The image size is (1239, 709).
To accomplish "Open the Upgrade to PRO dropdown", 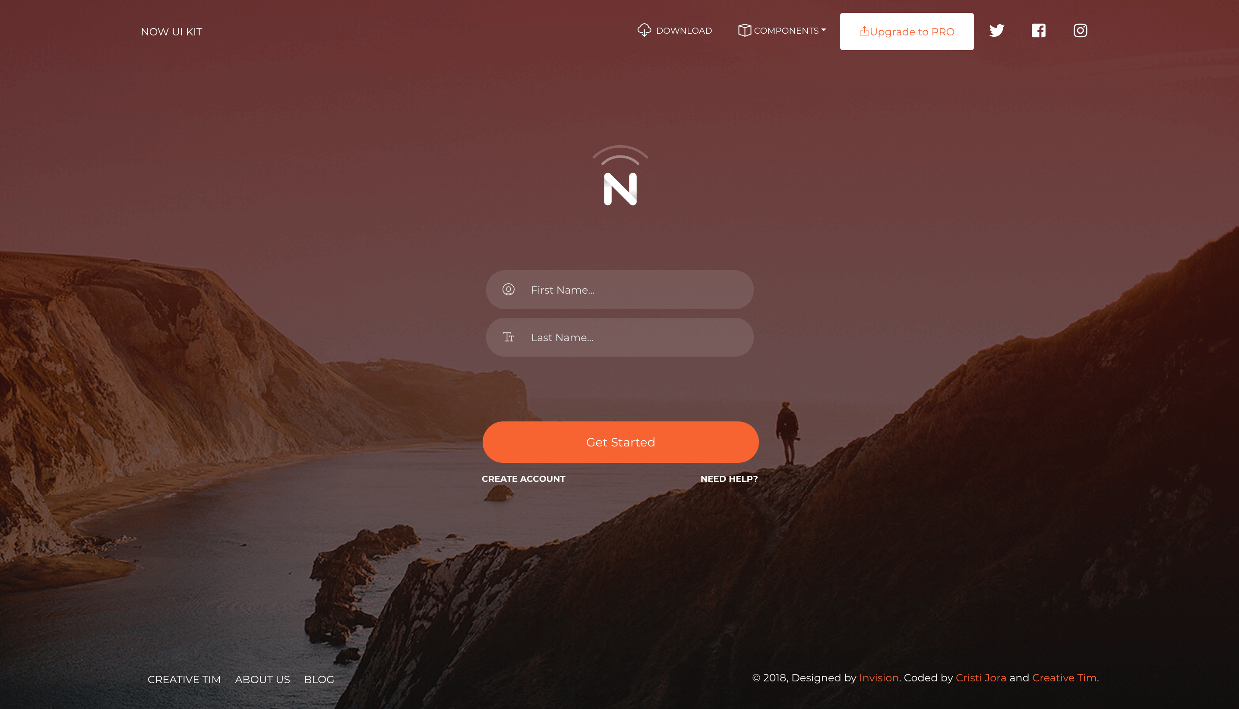I will click(x=906, y=32).
